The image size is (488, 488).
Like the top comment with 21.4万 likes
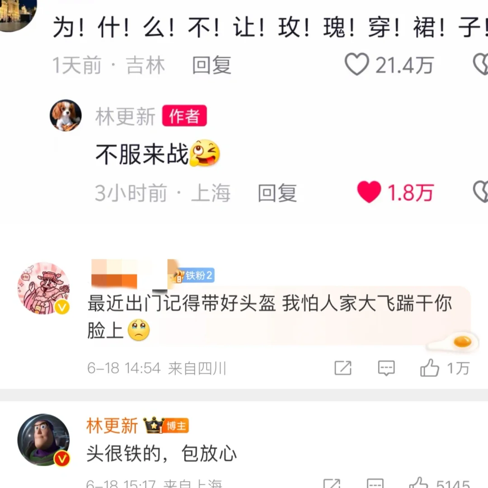(357, 65)
